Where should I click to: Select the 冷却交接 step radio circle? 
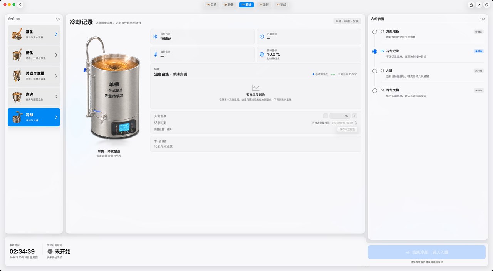click(375, 91)
